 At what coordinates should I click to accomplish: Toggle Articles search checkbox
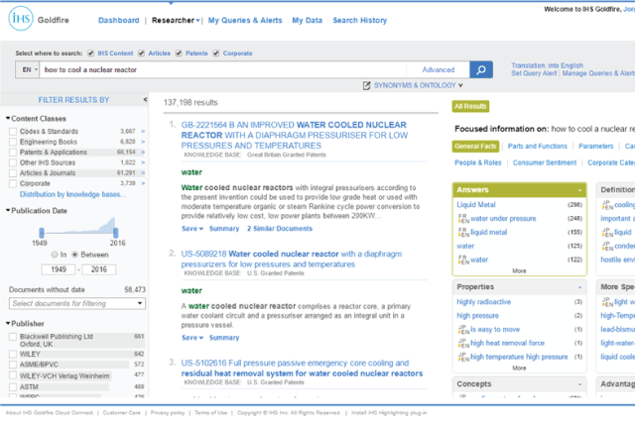(x=141, y=53)
